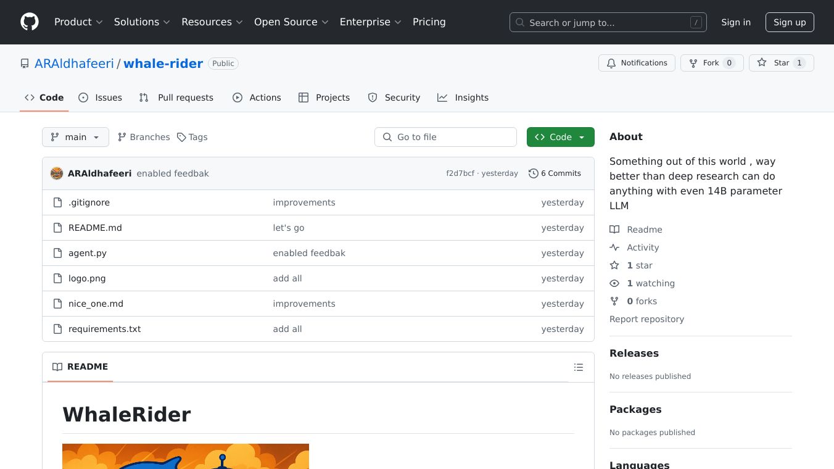
Task: Click the ARAldhafeeri avatar in commit row
Action: click(x=57, y=173)
